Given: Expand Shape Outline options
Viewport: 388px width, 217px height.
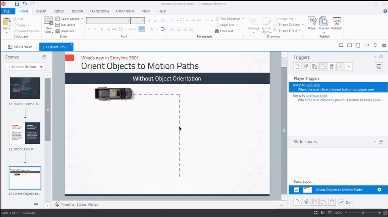Looking at the screenshot, I should (x=303, y=25).
